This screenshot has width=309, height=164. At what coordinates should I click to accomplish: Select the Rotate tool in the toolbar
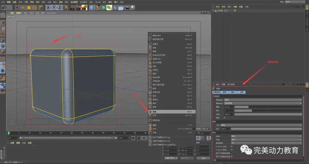[35, 8]
